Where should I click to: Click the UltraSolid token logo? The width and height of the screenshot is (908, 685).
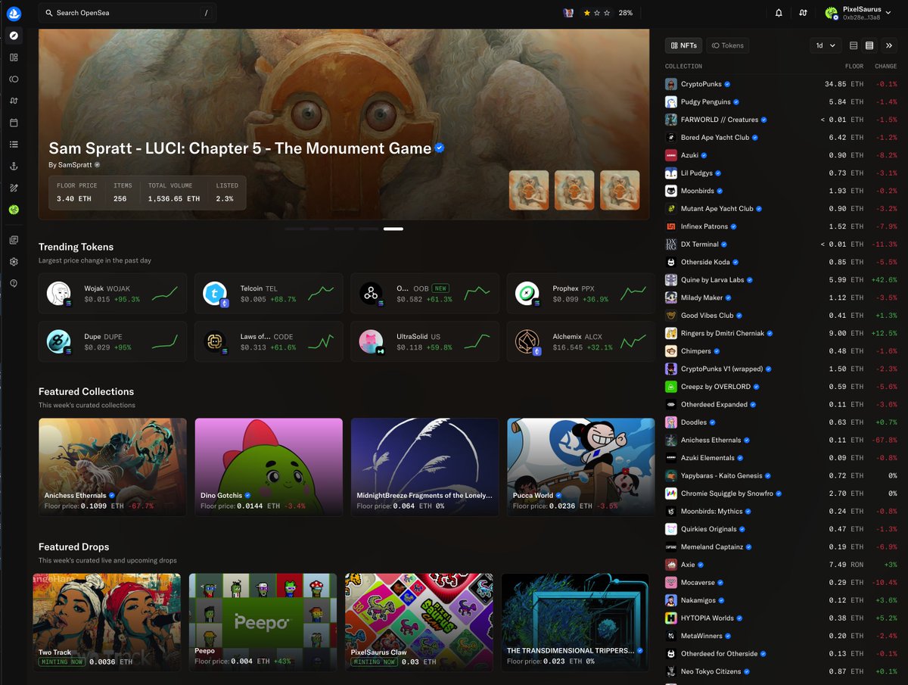[x=371, y=342]
